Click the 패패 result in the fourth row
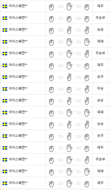This screenshot has width=111, height=192. [100, 41]
